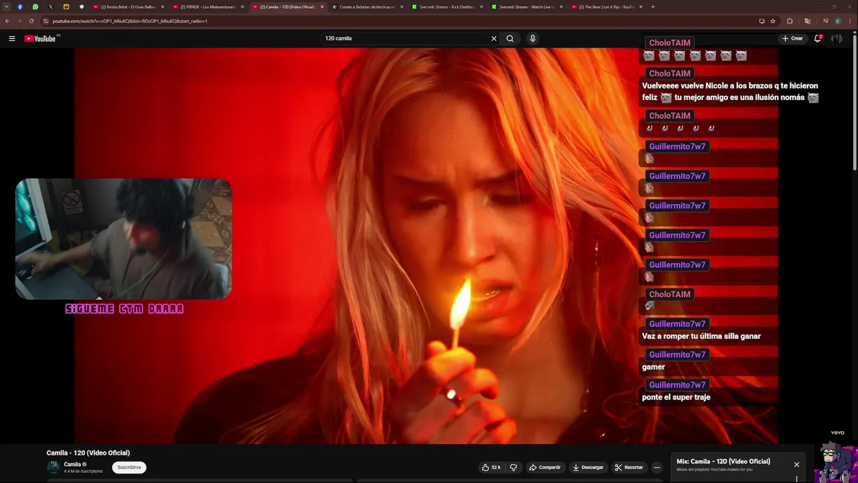
Task: Open a new browser tab
Action: tap(653, 7)
